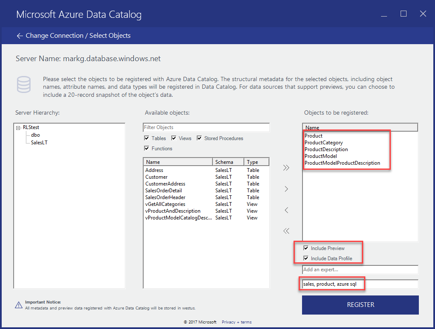Sort available objects by Name column
Image resolution: width=435 pixels, height=329 pixels.
click(178, 162)
